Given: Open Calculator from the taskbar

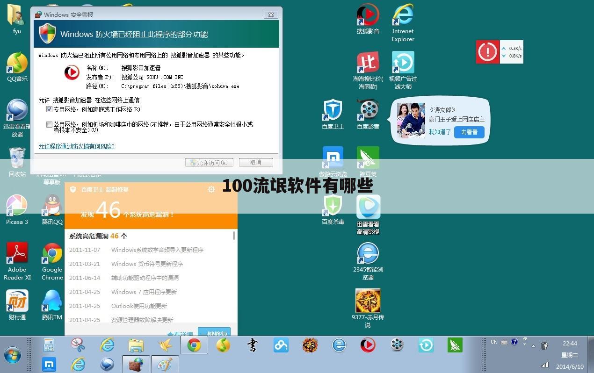Looking at the screenshot, I should pos(49,345).
